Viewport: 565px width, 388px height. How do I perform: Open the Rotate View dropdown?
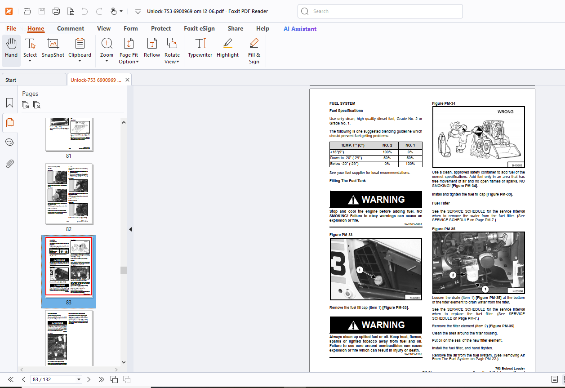172,50
